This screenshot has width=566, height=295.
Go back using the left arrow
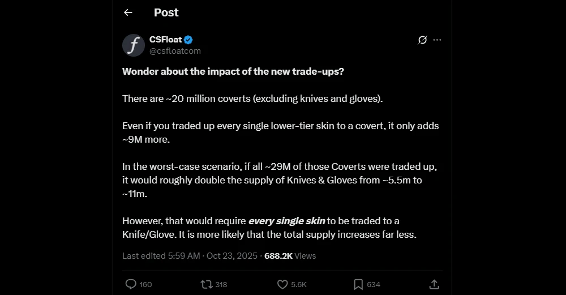128,12
